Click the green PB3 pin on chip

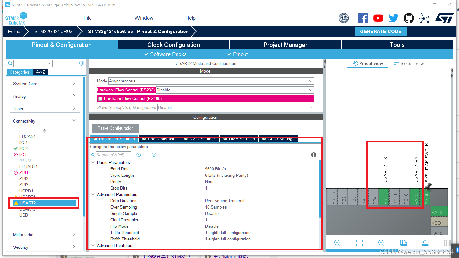click(x=383, y=197)
